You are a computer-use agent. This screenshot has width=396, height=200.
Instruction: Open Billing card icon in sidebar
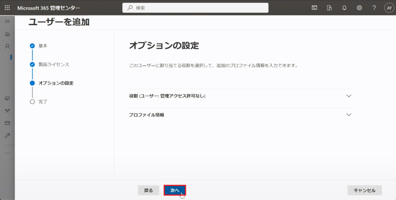point(7,123)
